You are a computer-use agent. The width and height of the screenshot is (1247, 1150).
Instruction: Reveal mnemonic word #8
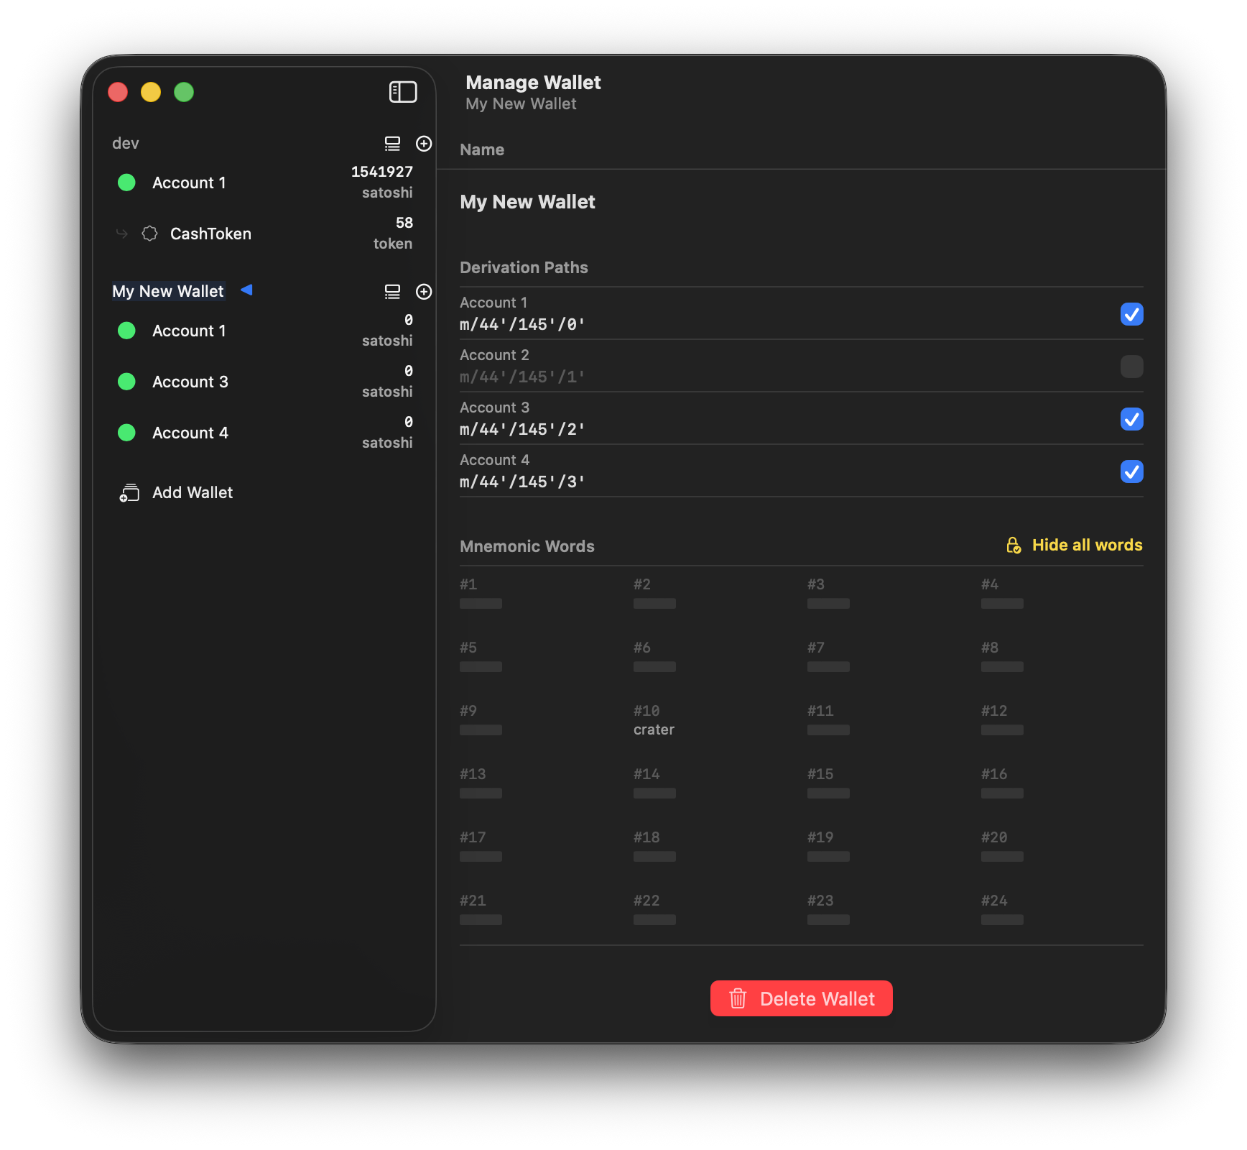(x=1002, y=667)
